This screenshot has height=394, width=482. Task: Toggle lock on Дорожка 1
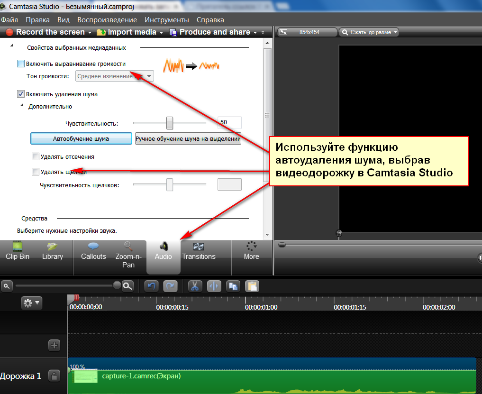pyautogui.click(x=55, y=376)
